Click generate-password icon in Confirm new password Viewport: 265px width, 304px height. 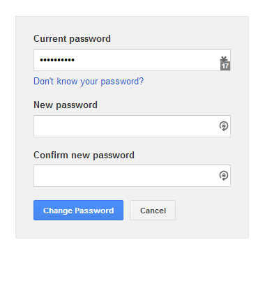pyautogui.click(x=224, y=176)
